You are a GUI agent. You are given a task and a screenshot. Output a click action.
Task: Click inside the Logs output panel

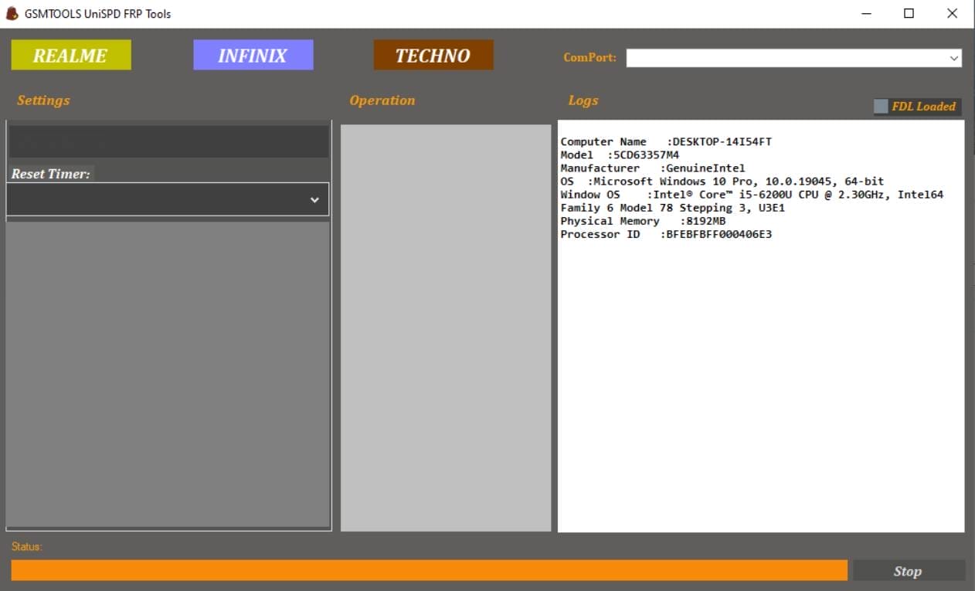pos(760,348)
